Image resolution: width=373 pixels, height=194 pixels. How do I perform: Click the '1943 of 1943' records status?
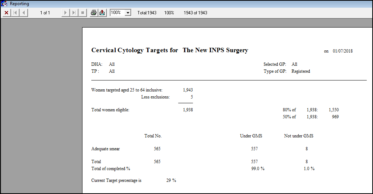(x=195, y=13)
